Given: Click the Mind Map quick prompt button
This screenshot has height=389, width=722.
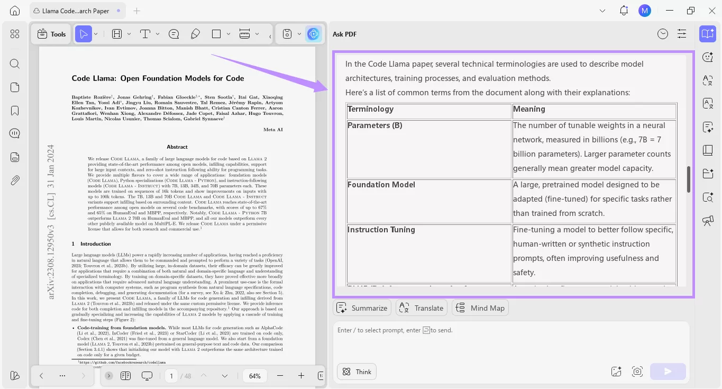Looking at the screenshot, I should click(x=480, y=308).
